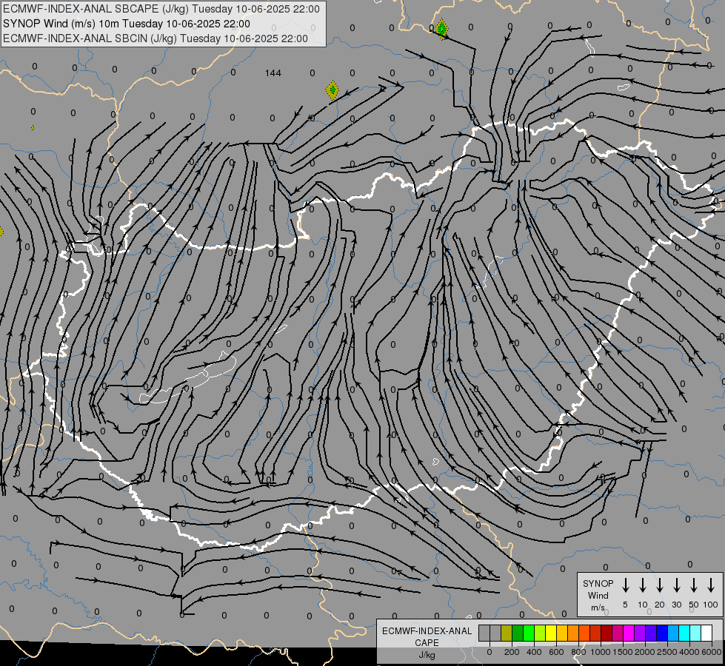Image resolution: width=725 pixels, height=666 pixels.
Task: Click the 200 tick label on CAPE scale
Action: coord(512,652)
